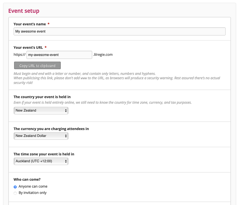
Task: Click the "Must begin and end with" hint text
Action: [84, 74]
